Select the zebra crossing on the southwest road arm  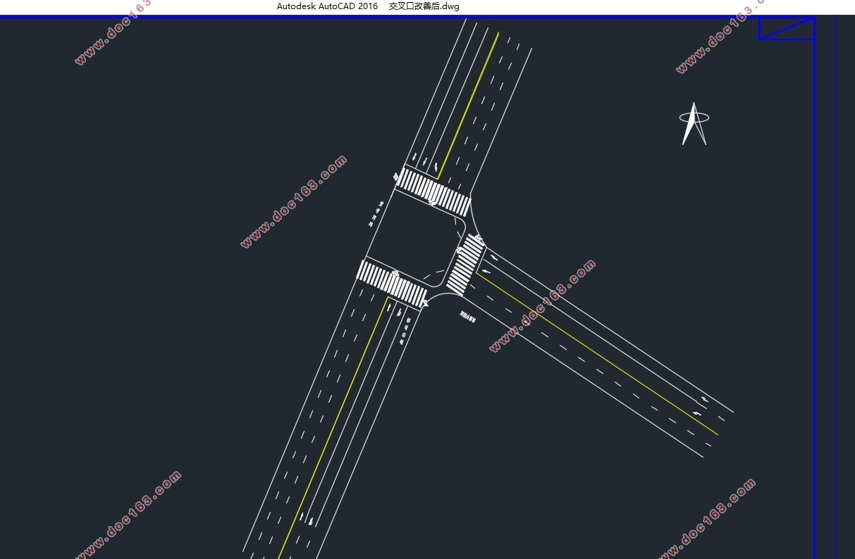pyautogui.click(x=393, y=284)
